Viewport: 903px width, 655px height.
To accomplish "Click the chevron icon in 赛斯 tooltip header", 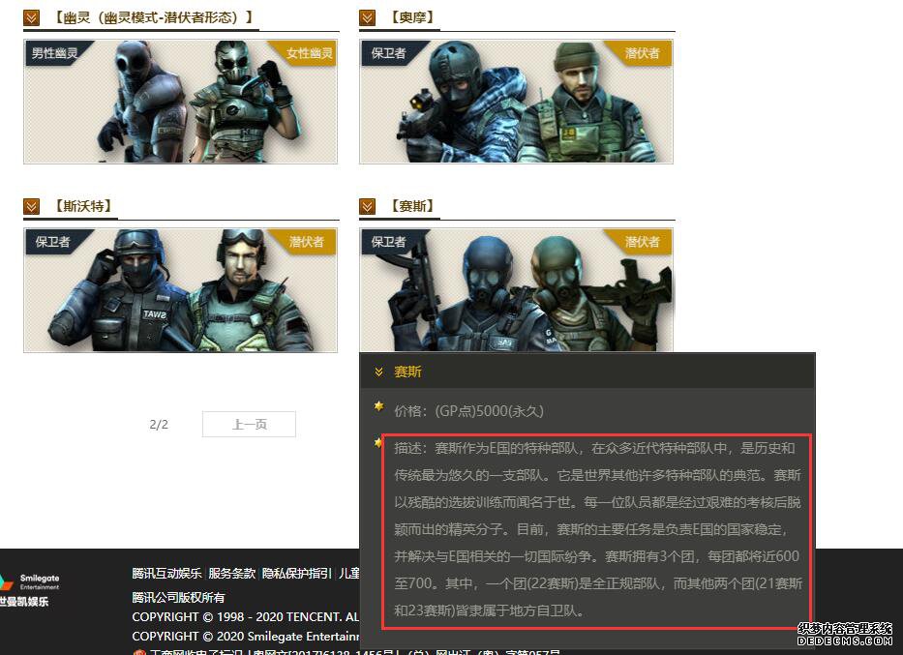I will coord(379,372).
